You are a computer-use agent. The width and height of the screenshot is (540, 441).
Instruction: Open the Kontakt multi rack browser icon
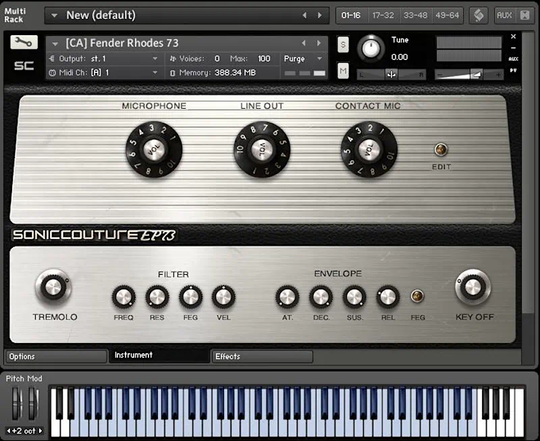479,16
